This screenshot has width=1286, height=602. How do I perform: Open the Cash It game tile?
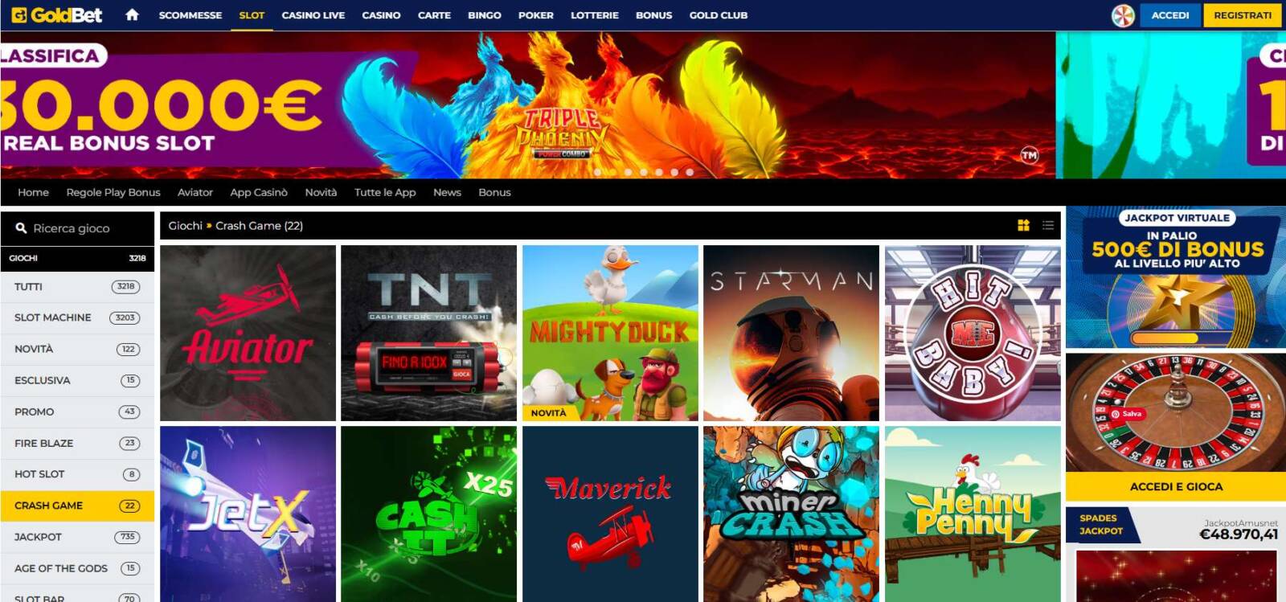428,514
